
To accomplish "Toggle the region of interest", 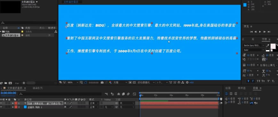I will click(130, 82).
